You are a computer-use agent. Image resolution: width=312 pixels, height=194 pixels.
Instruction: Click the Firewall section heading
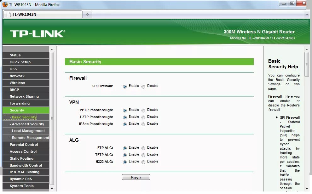(78, 78)
